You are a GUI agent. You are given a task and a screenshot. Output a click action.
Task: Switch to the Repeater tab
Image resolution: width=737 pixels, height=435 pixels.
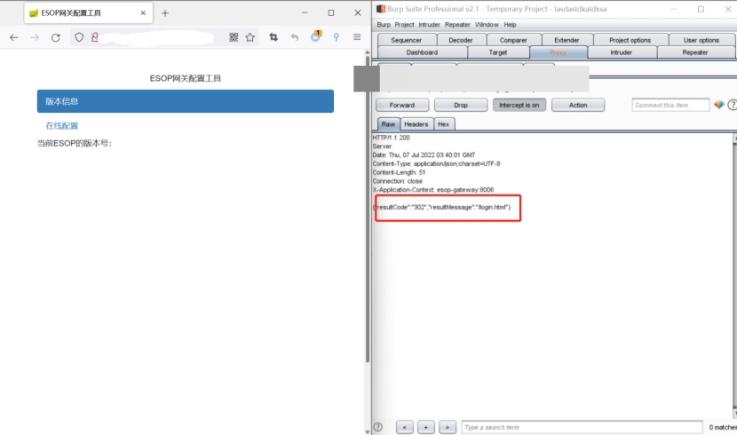695,52
